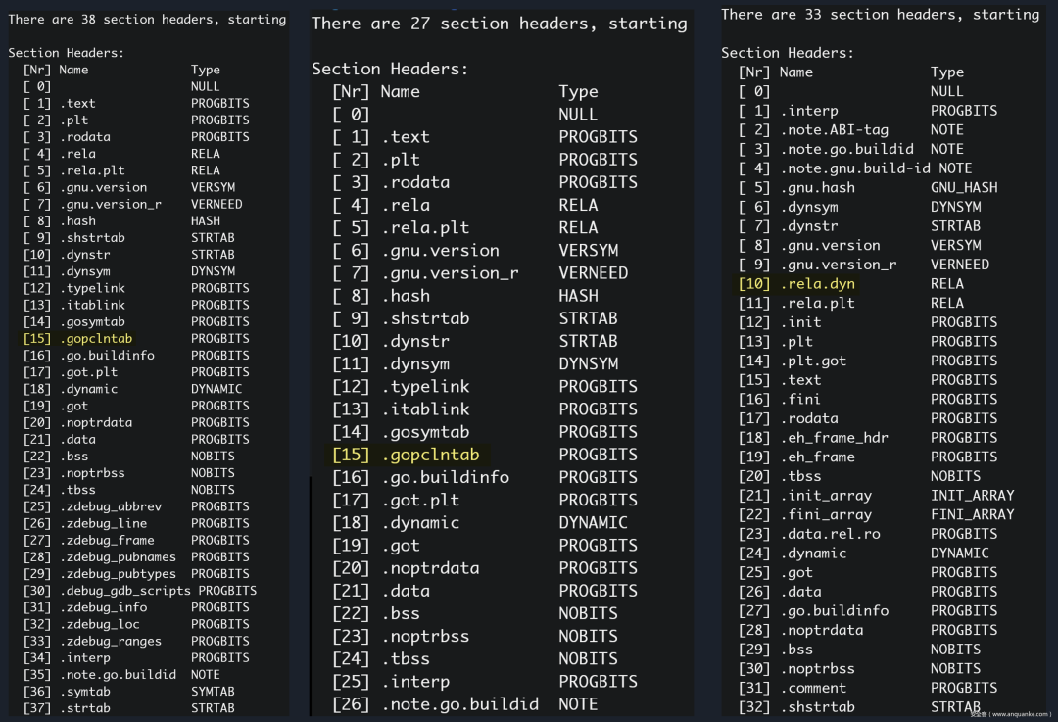Select the .debug_gdb_scripts section row

[x=140, y=591]
